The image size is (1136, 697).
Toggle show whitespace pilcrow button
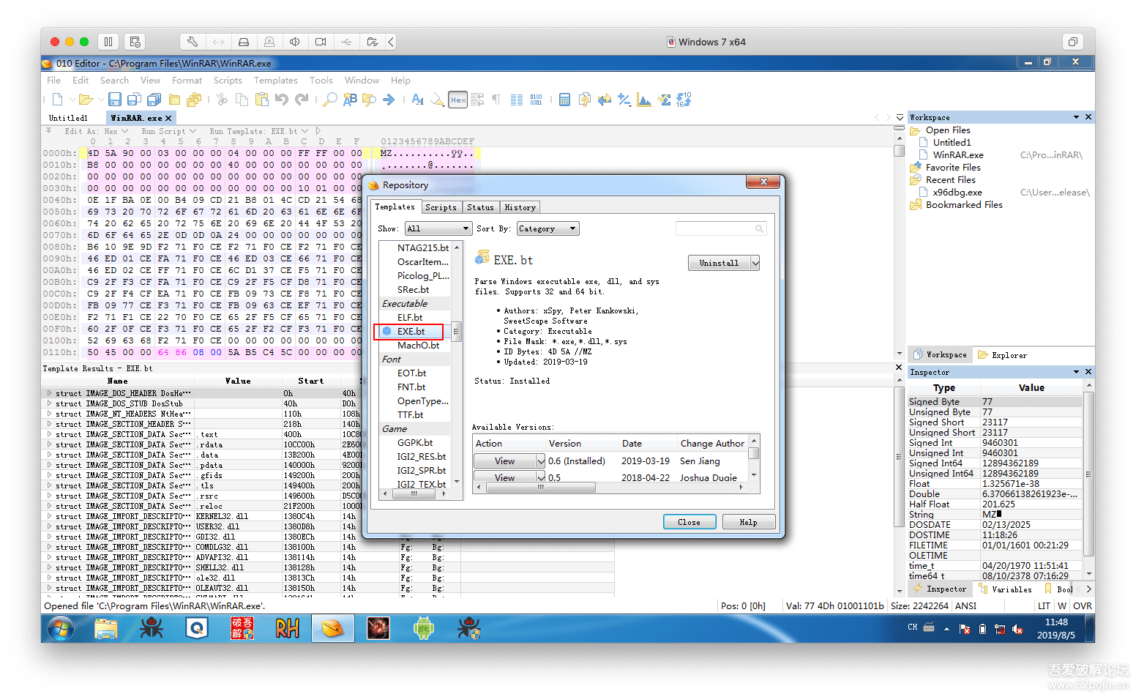point(496,100)
